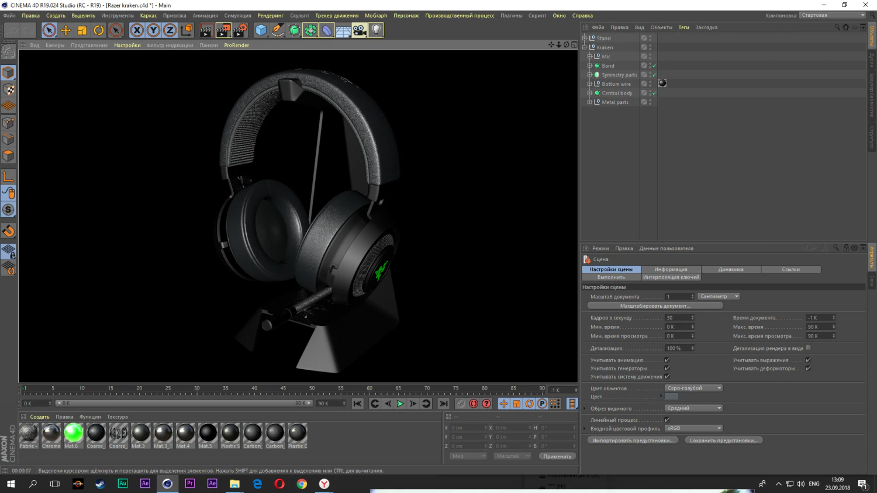Select the Move tool in the toolbar
The image size is (877, 493).
point(65,30)
